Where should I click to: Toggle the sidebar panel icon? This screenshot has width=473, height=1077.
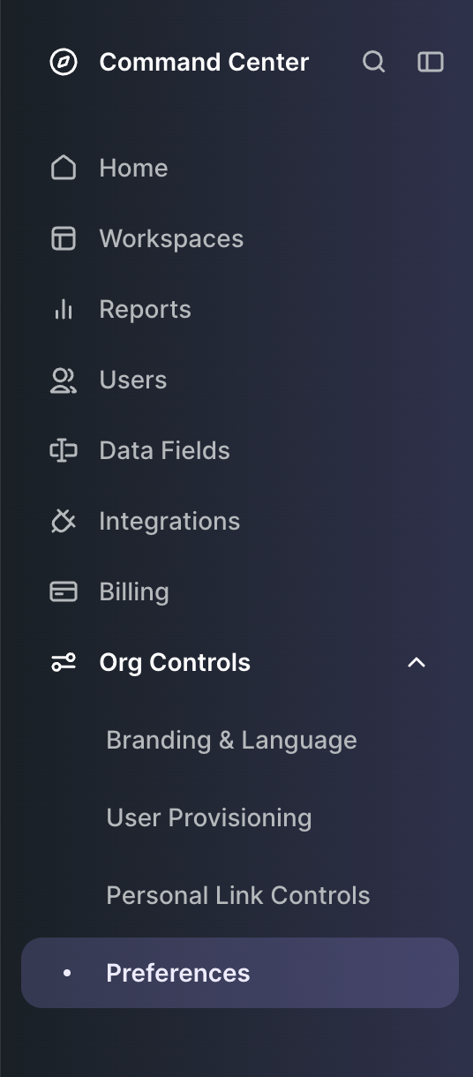[431, 62]
